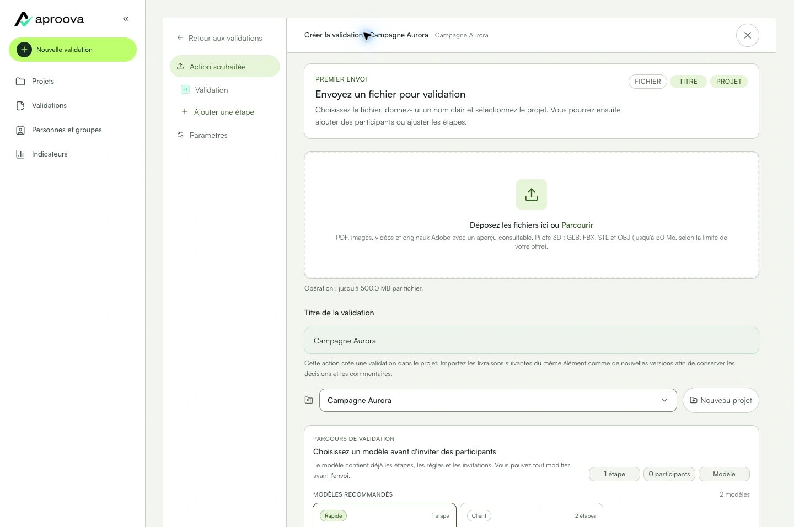Click the project folder icon beside the dropdown
The height and width of the screenshot is (527, 794).
pyautogui.click(x=309, y=400)
